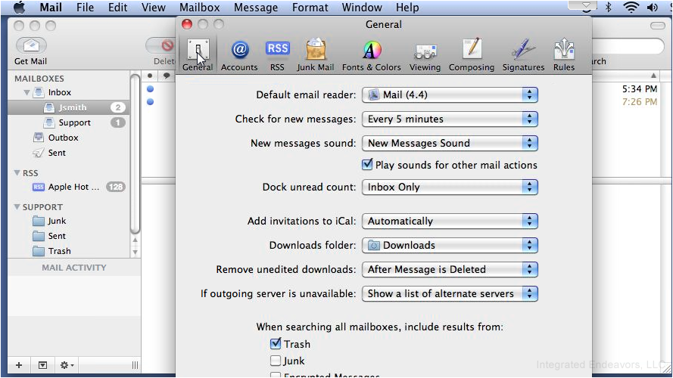This screenshot has height=378, width=673.
Task: Open the Format menu
Action: coord(310,8)
